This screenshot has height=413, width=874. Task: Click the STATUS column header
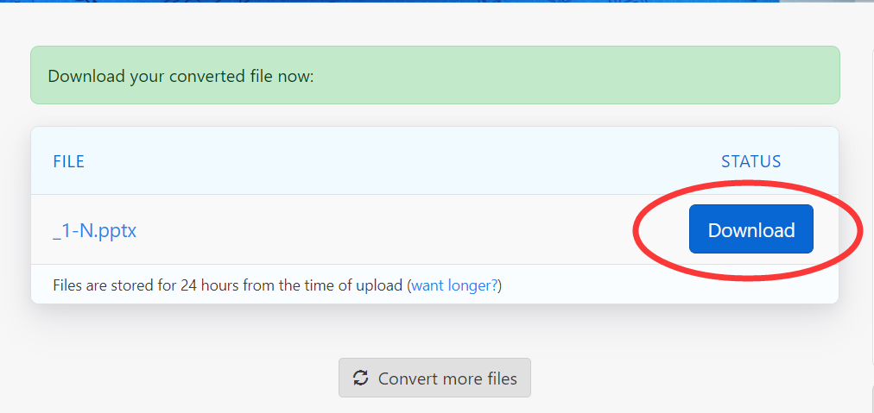[750, 161]
